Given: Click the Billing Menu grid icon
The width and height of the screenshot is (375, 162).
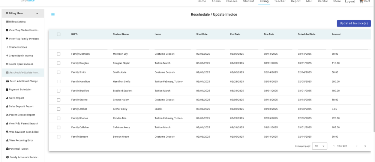Looking at the screenshot, I should click(x=7, y=13).
